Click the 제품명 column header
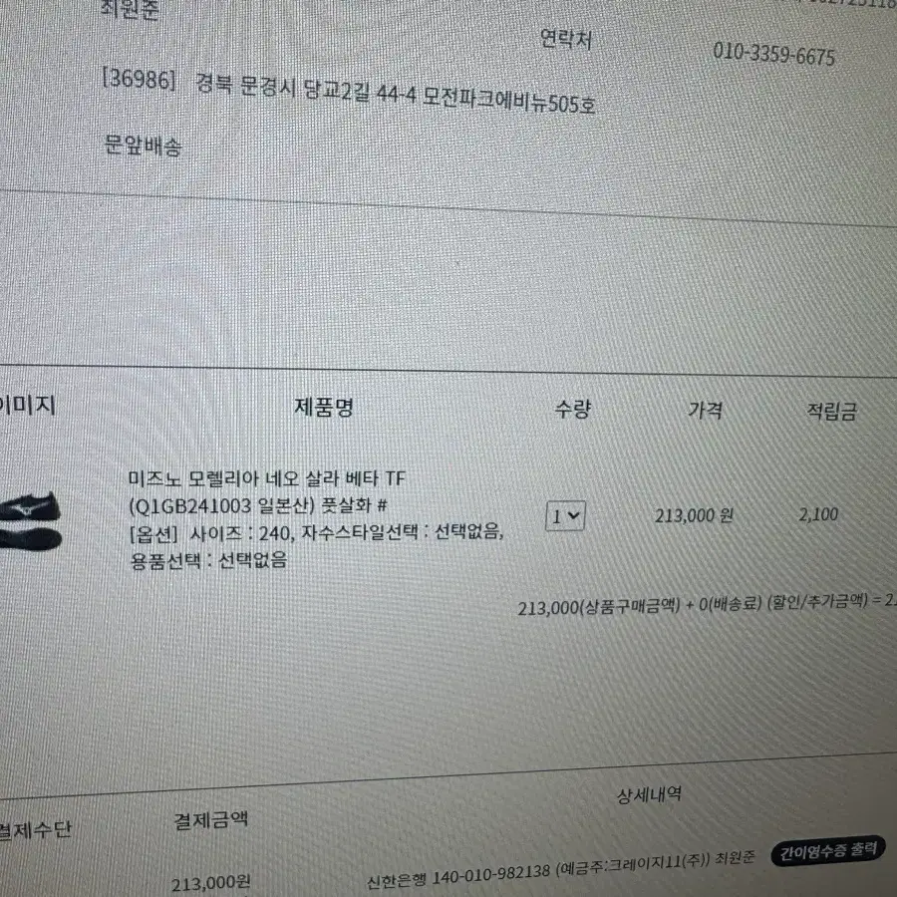 324,408
